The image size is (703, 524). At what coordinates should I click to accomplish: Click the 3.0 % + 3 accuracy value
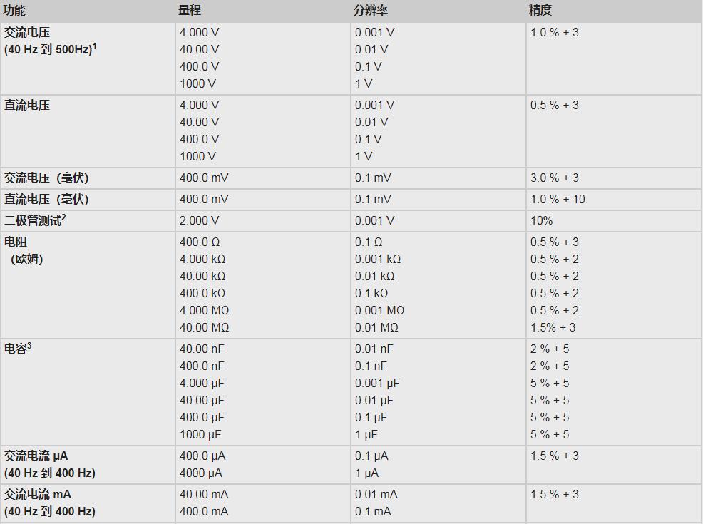(x=554, y=178)
